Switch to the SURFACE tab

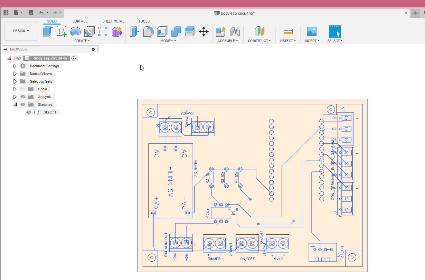tap(80, 21)
